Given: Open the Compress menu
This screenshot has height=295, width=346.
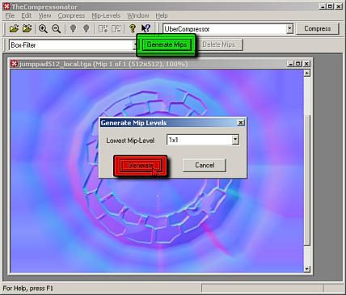Looking at the screenshot, I should 71,15.
